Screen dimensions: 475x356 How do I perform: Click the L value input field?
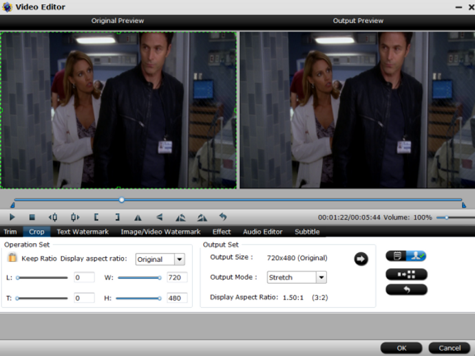[x=84, y=278]
